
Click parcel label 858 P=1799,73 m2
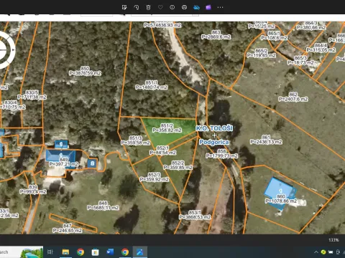221,153
